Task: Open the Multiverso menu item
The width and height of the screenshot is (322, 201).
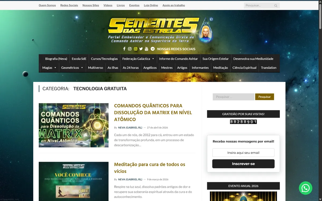Action: 96,68
